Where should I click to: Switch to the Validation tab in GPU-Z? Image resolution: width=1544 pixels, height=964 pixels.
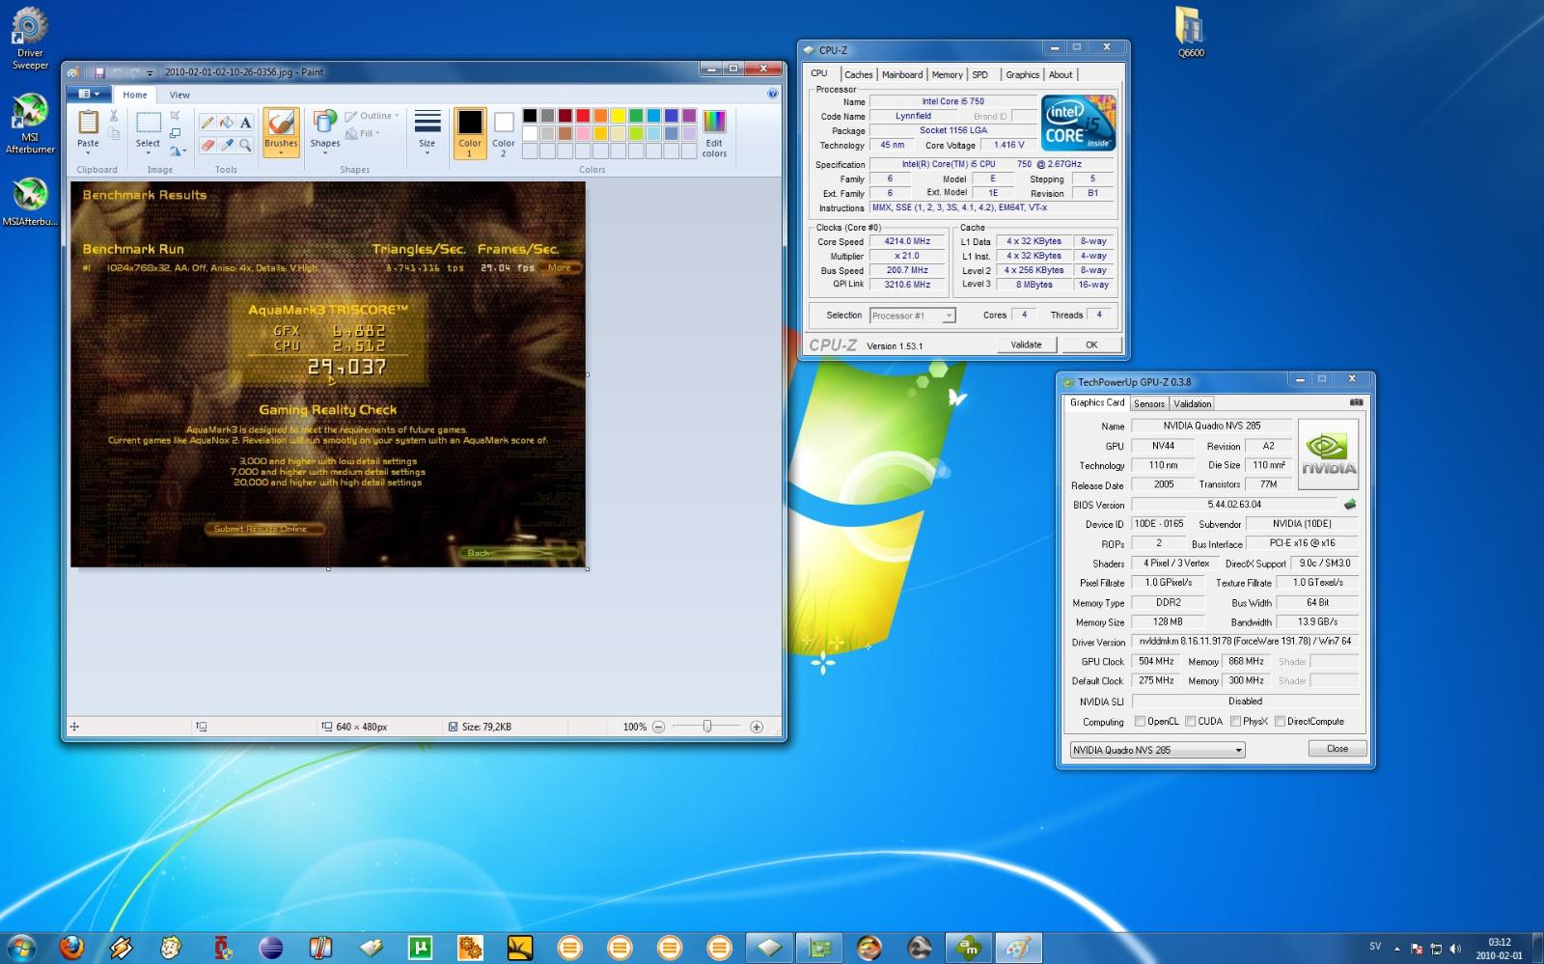click(x=1192, y=403)
